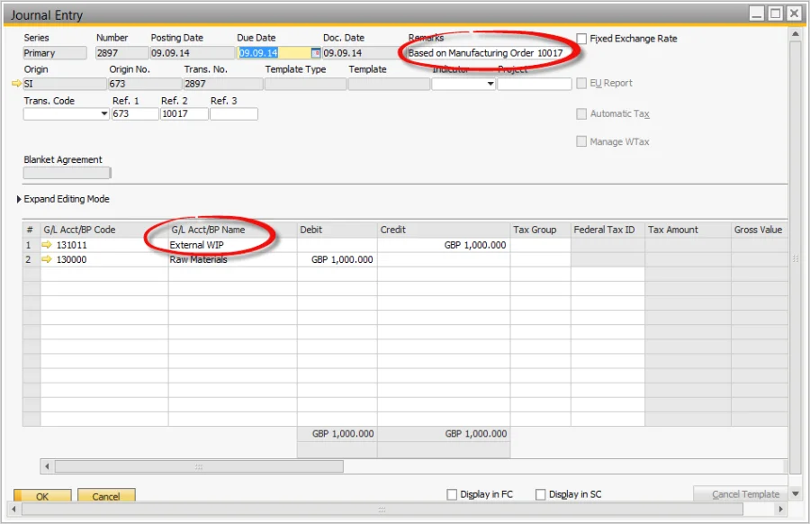Click the Ref. 3 input field
Viewport: 810px width, 524px height.
coord(233,113)
